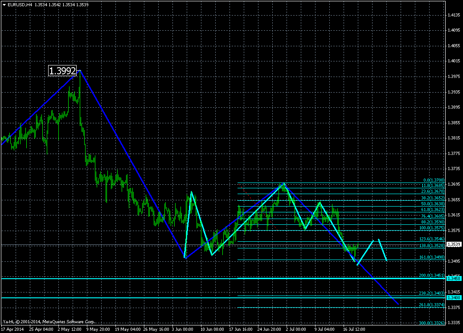
Task: Click the 24 Jun 20:00 time label
Action: tap(269, 329)
